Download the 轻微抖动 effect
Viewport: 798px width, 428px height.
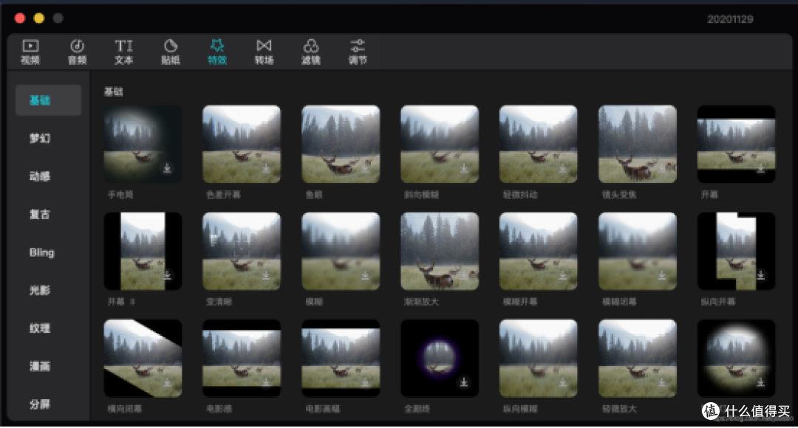point(563,168)
